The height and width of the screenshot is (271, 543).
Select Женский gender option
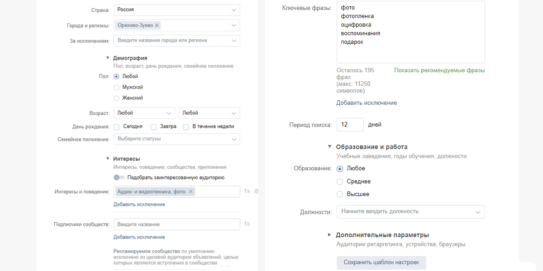pos(116,98)
